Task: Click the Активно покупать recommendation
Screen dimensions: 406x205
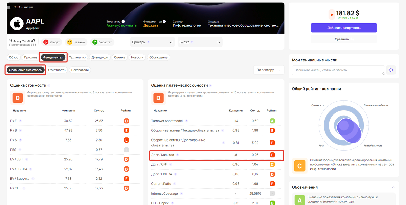Action: click(121, 25)
